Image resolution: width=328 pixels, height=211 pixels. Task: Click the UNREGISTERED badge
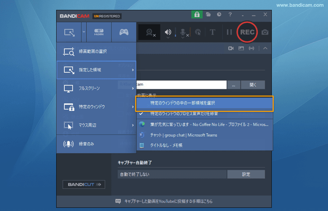point(107,16)
